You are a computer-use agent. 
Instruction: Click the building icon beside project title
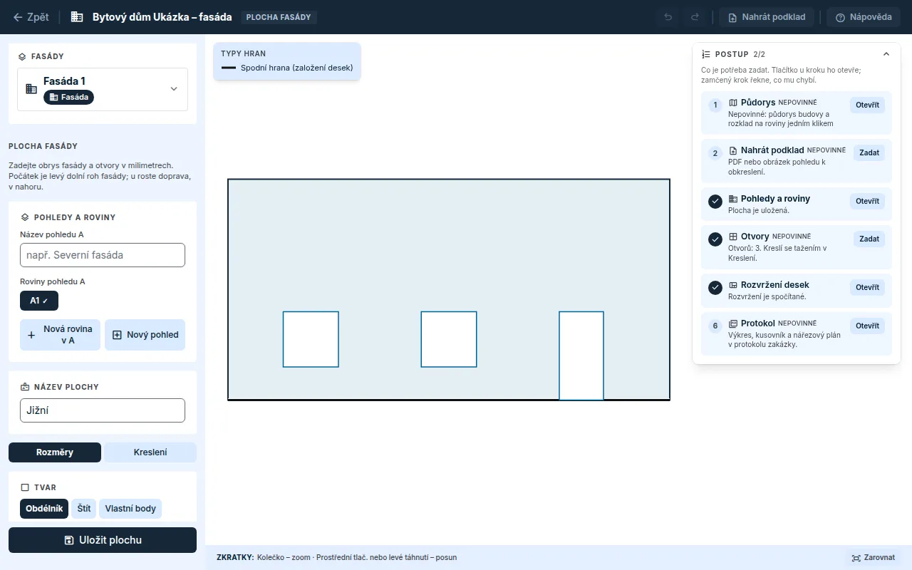pos(78,17)
